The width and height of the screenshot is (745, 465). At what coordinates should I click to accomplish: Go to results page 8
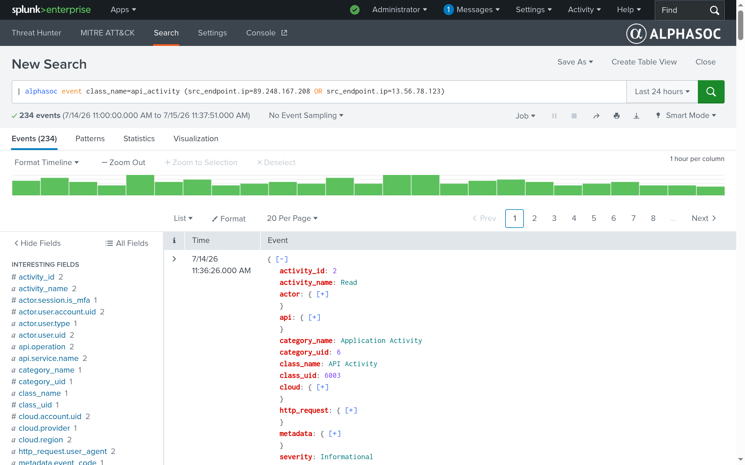click(x=653, y=218)
